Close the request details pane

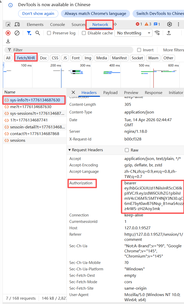(73, 92)
